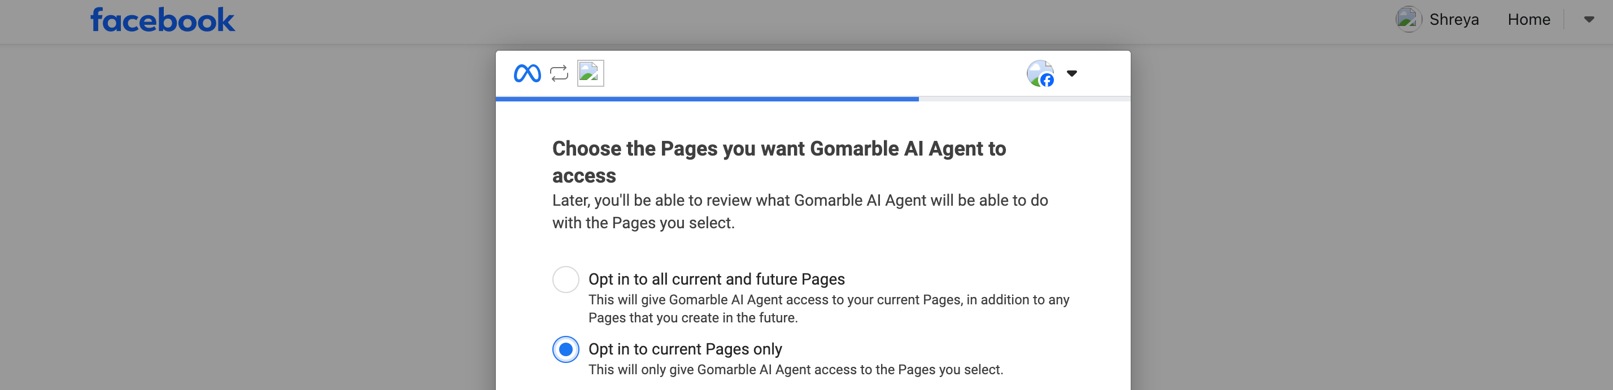Click the blue progress bar in dialog
Viewport: 1613px width, 390px height.
tap(707, 99)
